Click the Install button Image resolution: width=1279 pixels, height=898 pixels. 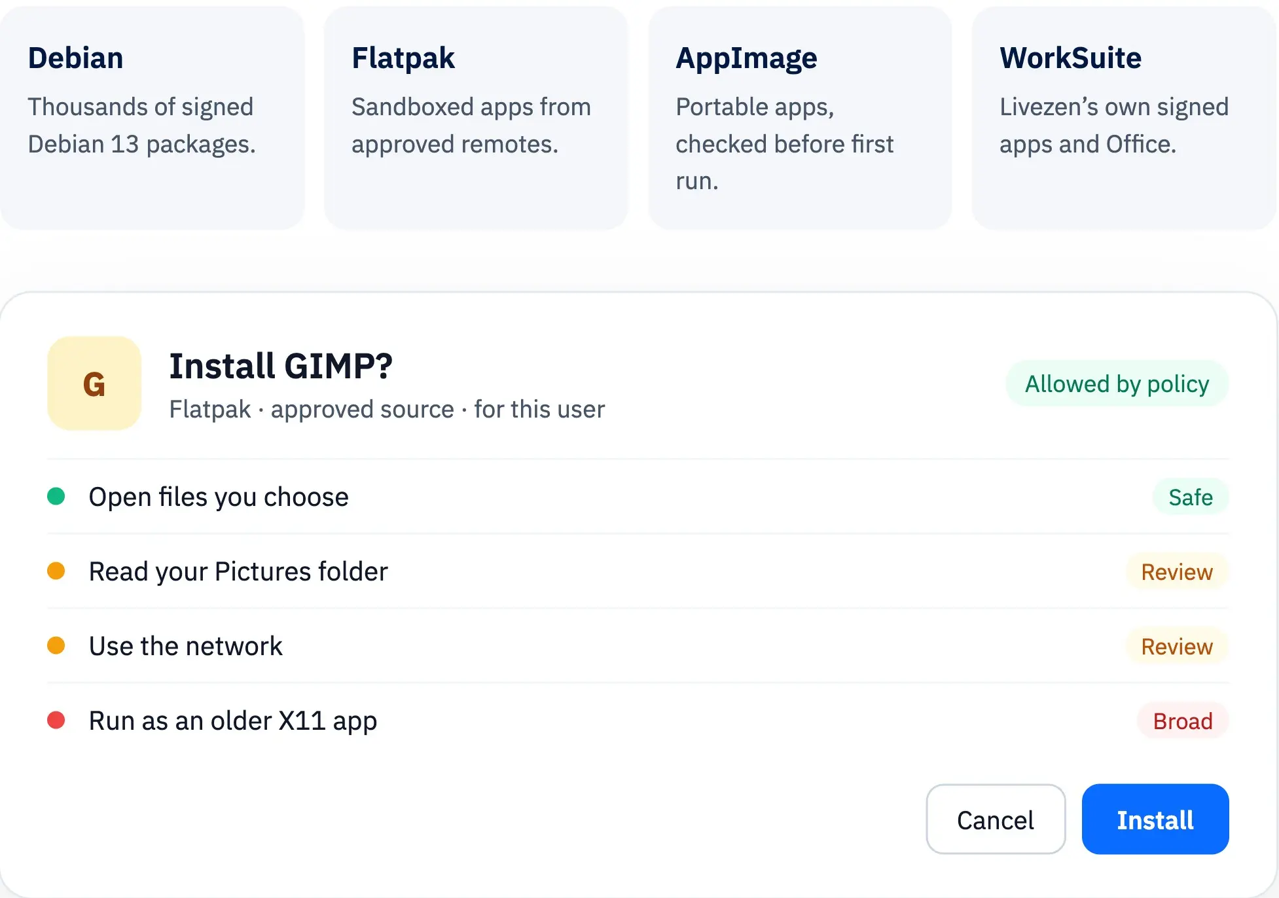point(1155,819)
